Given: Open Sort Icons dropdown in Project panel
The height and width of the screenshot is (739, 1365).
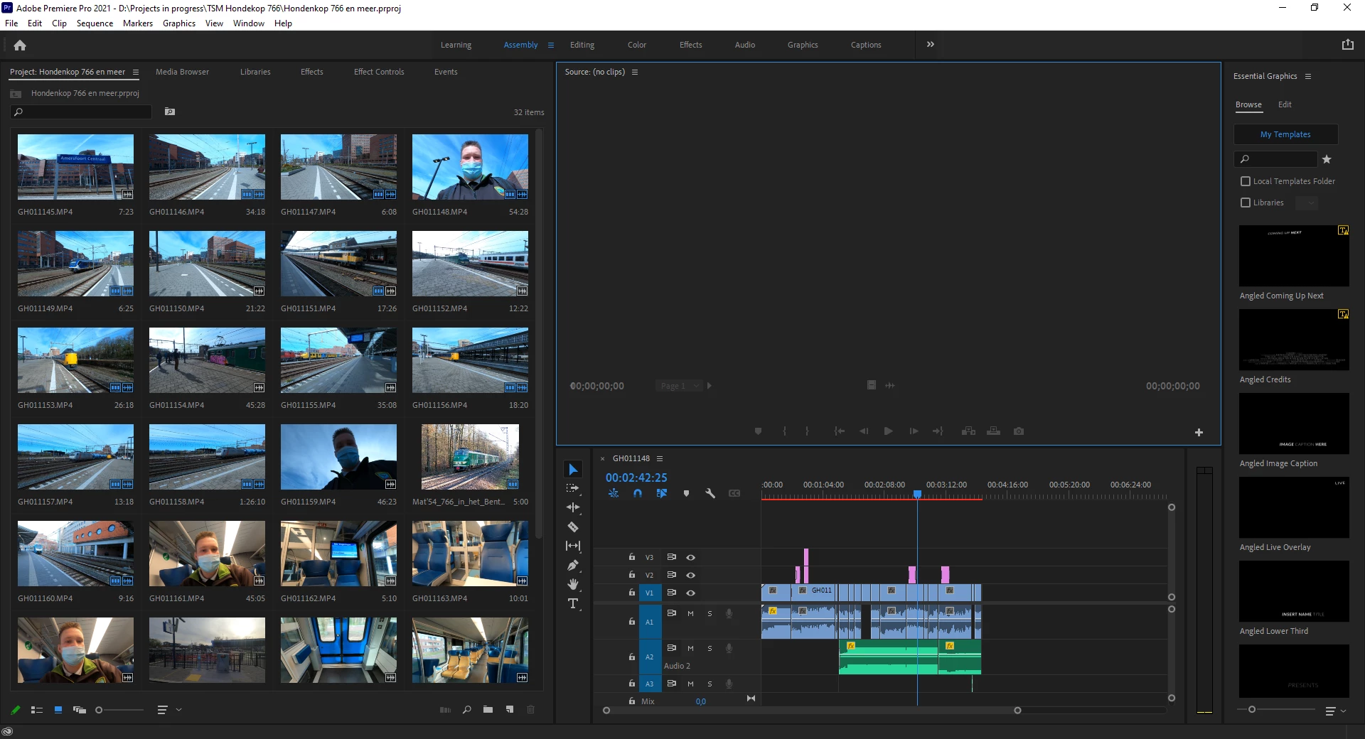Looking at the screenshot, I should click(x=168, y=710).
